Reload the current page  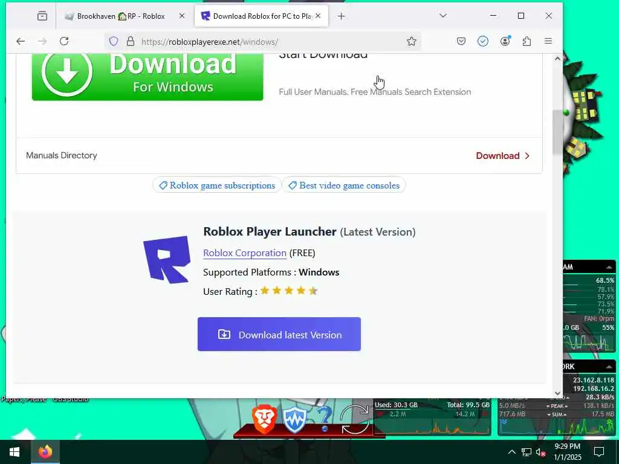(x=64, y=41)
